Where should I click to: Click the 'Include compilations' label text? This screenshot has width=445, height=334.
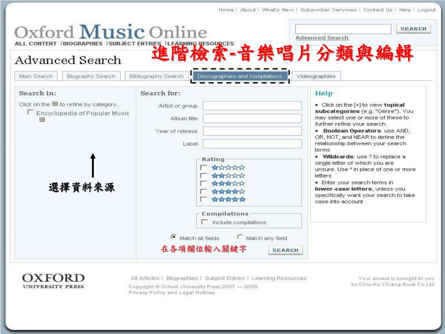coord(239,222)
